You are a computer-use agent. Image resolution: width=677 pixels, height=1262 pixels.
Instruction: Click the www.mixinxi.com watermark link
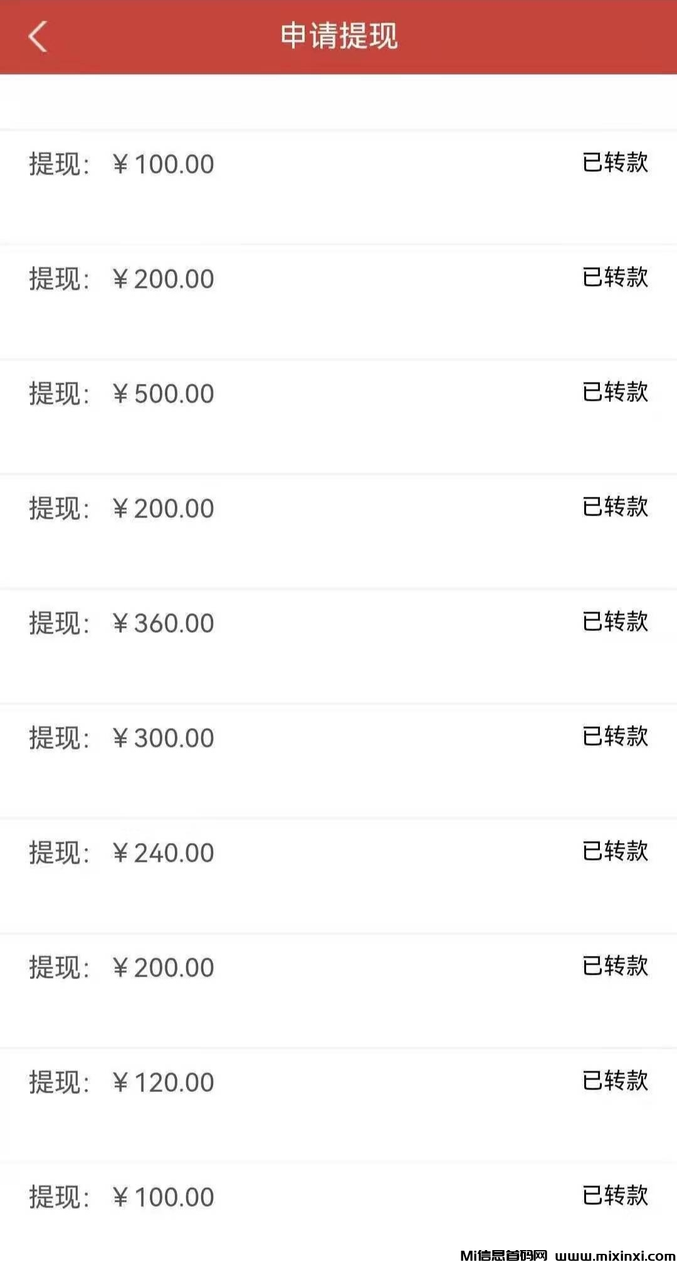[x=615, y=1255]
